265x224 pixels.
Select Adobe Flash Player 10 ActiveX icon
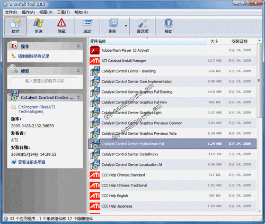pyautogui.click(x=95, y=50)
